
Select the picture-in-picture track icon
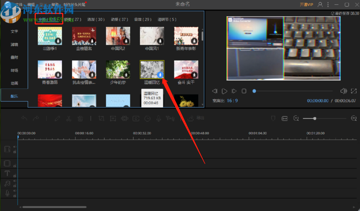[x=7, y=163]
